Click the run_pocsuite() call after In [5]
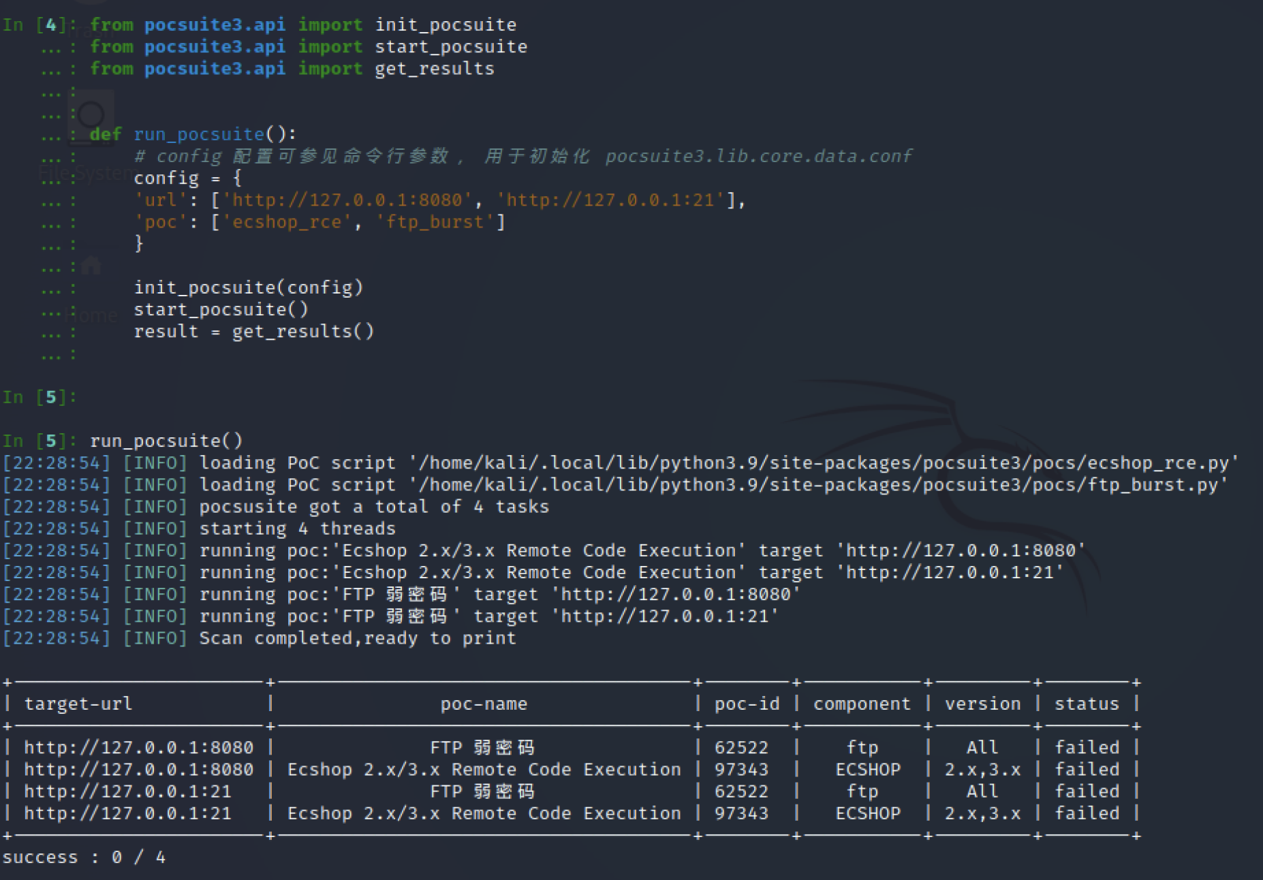 pos(166,441)
